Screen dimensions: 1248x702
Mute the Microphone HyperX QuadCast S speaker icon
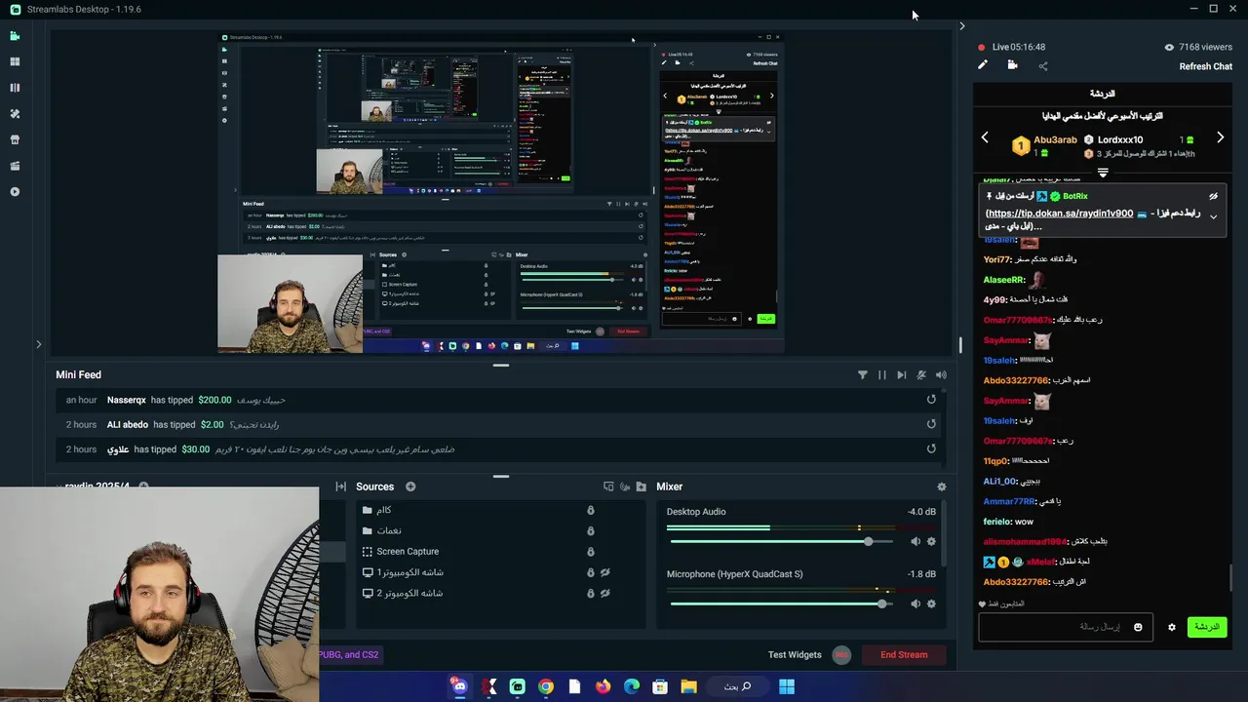pos(915,604)
